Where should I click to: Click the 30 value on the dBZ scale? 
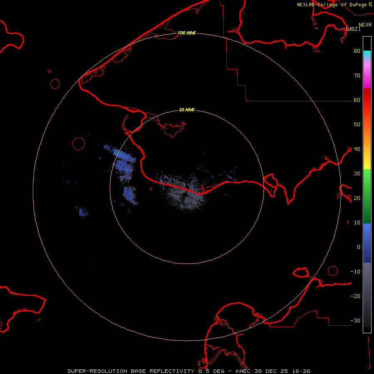357,173
